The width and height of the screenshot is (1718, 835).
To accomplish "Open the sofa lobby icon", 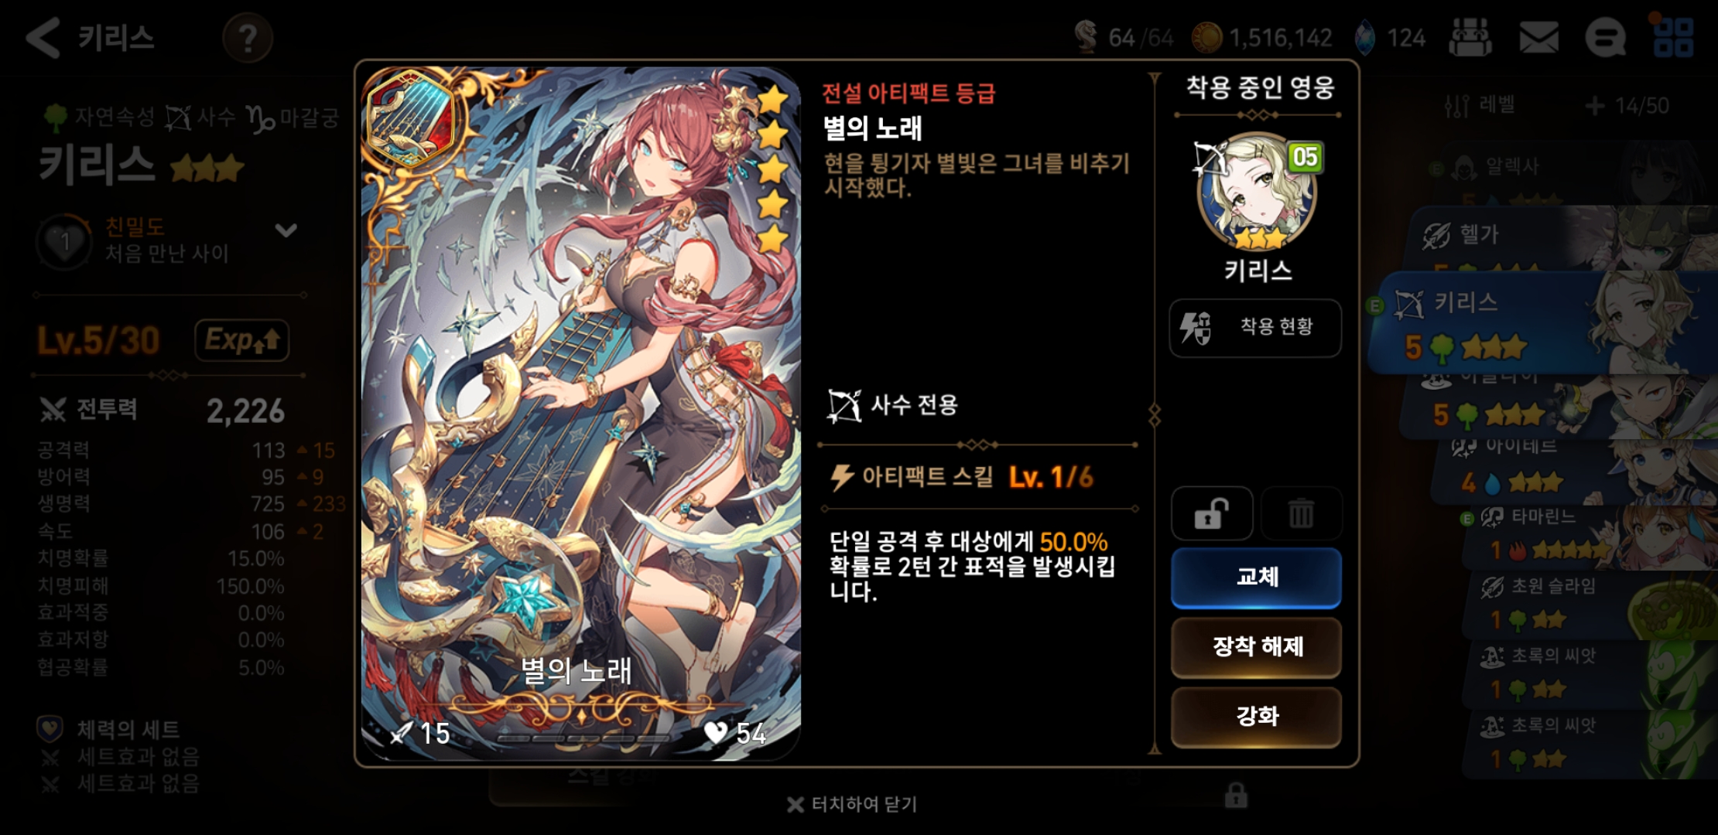I will (x=1470, y=37).
